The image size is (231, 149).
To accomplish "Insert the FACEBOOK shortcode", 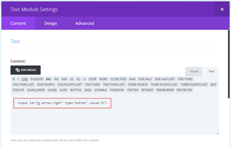I will (117, 90).
